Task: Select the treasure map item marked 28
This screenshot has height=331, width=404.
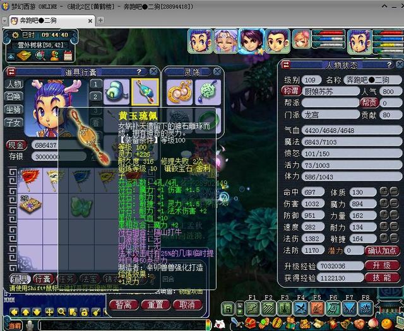Action: pyautogui.click(x=30, y=205)
